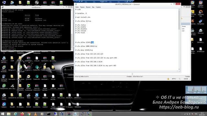
Task: Select the VMware Workstation desktop icon
Action: (x=4, y=69)
